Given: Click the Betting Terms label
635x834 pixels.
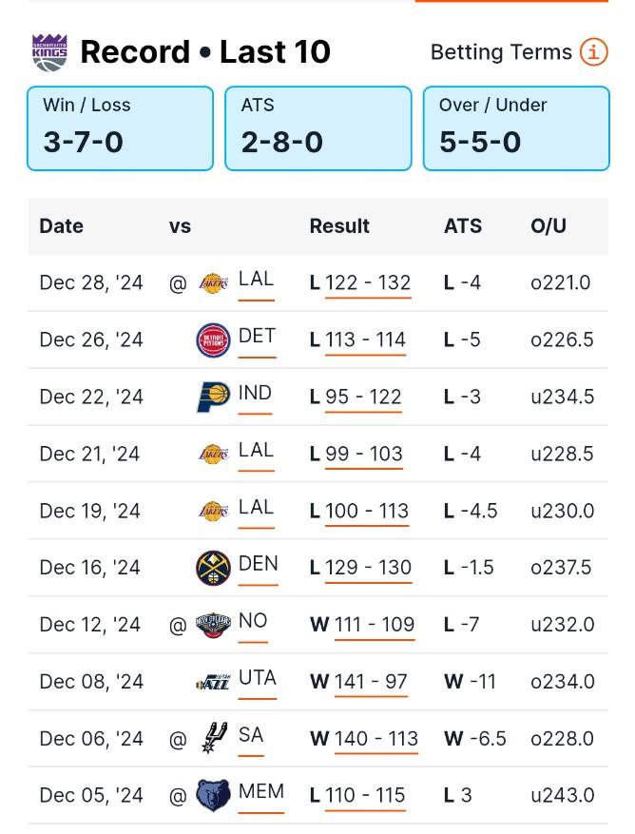Looking at the screenshot, I should coord(501,52).
